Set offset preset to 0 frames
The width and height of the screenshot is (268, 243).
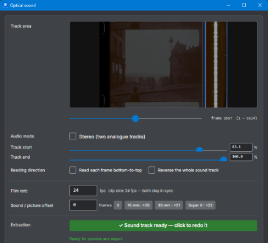coord(118,205)
